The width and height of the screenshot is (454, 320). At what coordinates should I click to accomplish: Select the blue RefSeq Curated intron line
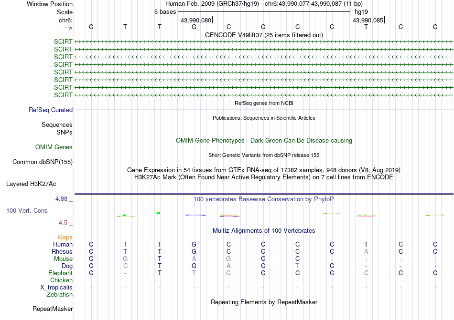[264, 110]
